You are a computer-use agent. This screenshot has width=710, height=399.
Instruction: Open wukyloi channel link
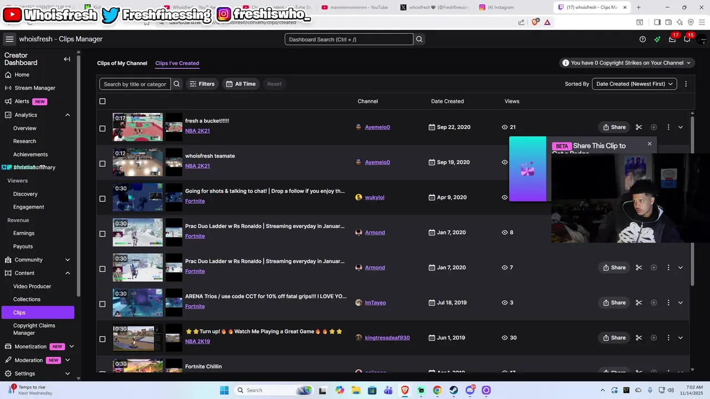[x=374, y=197]
